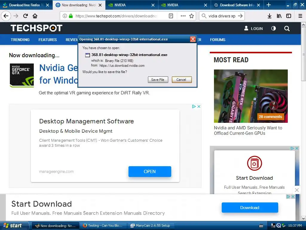Click Cancel in the download dialog
Image resolution: width=306 pixels, height=230 pixels.
click(181, 80)
